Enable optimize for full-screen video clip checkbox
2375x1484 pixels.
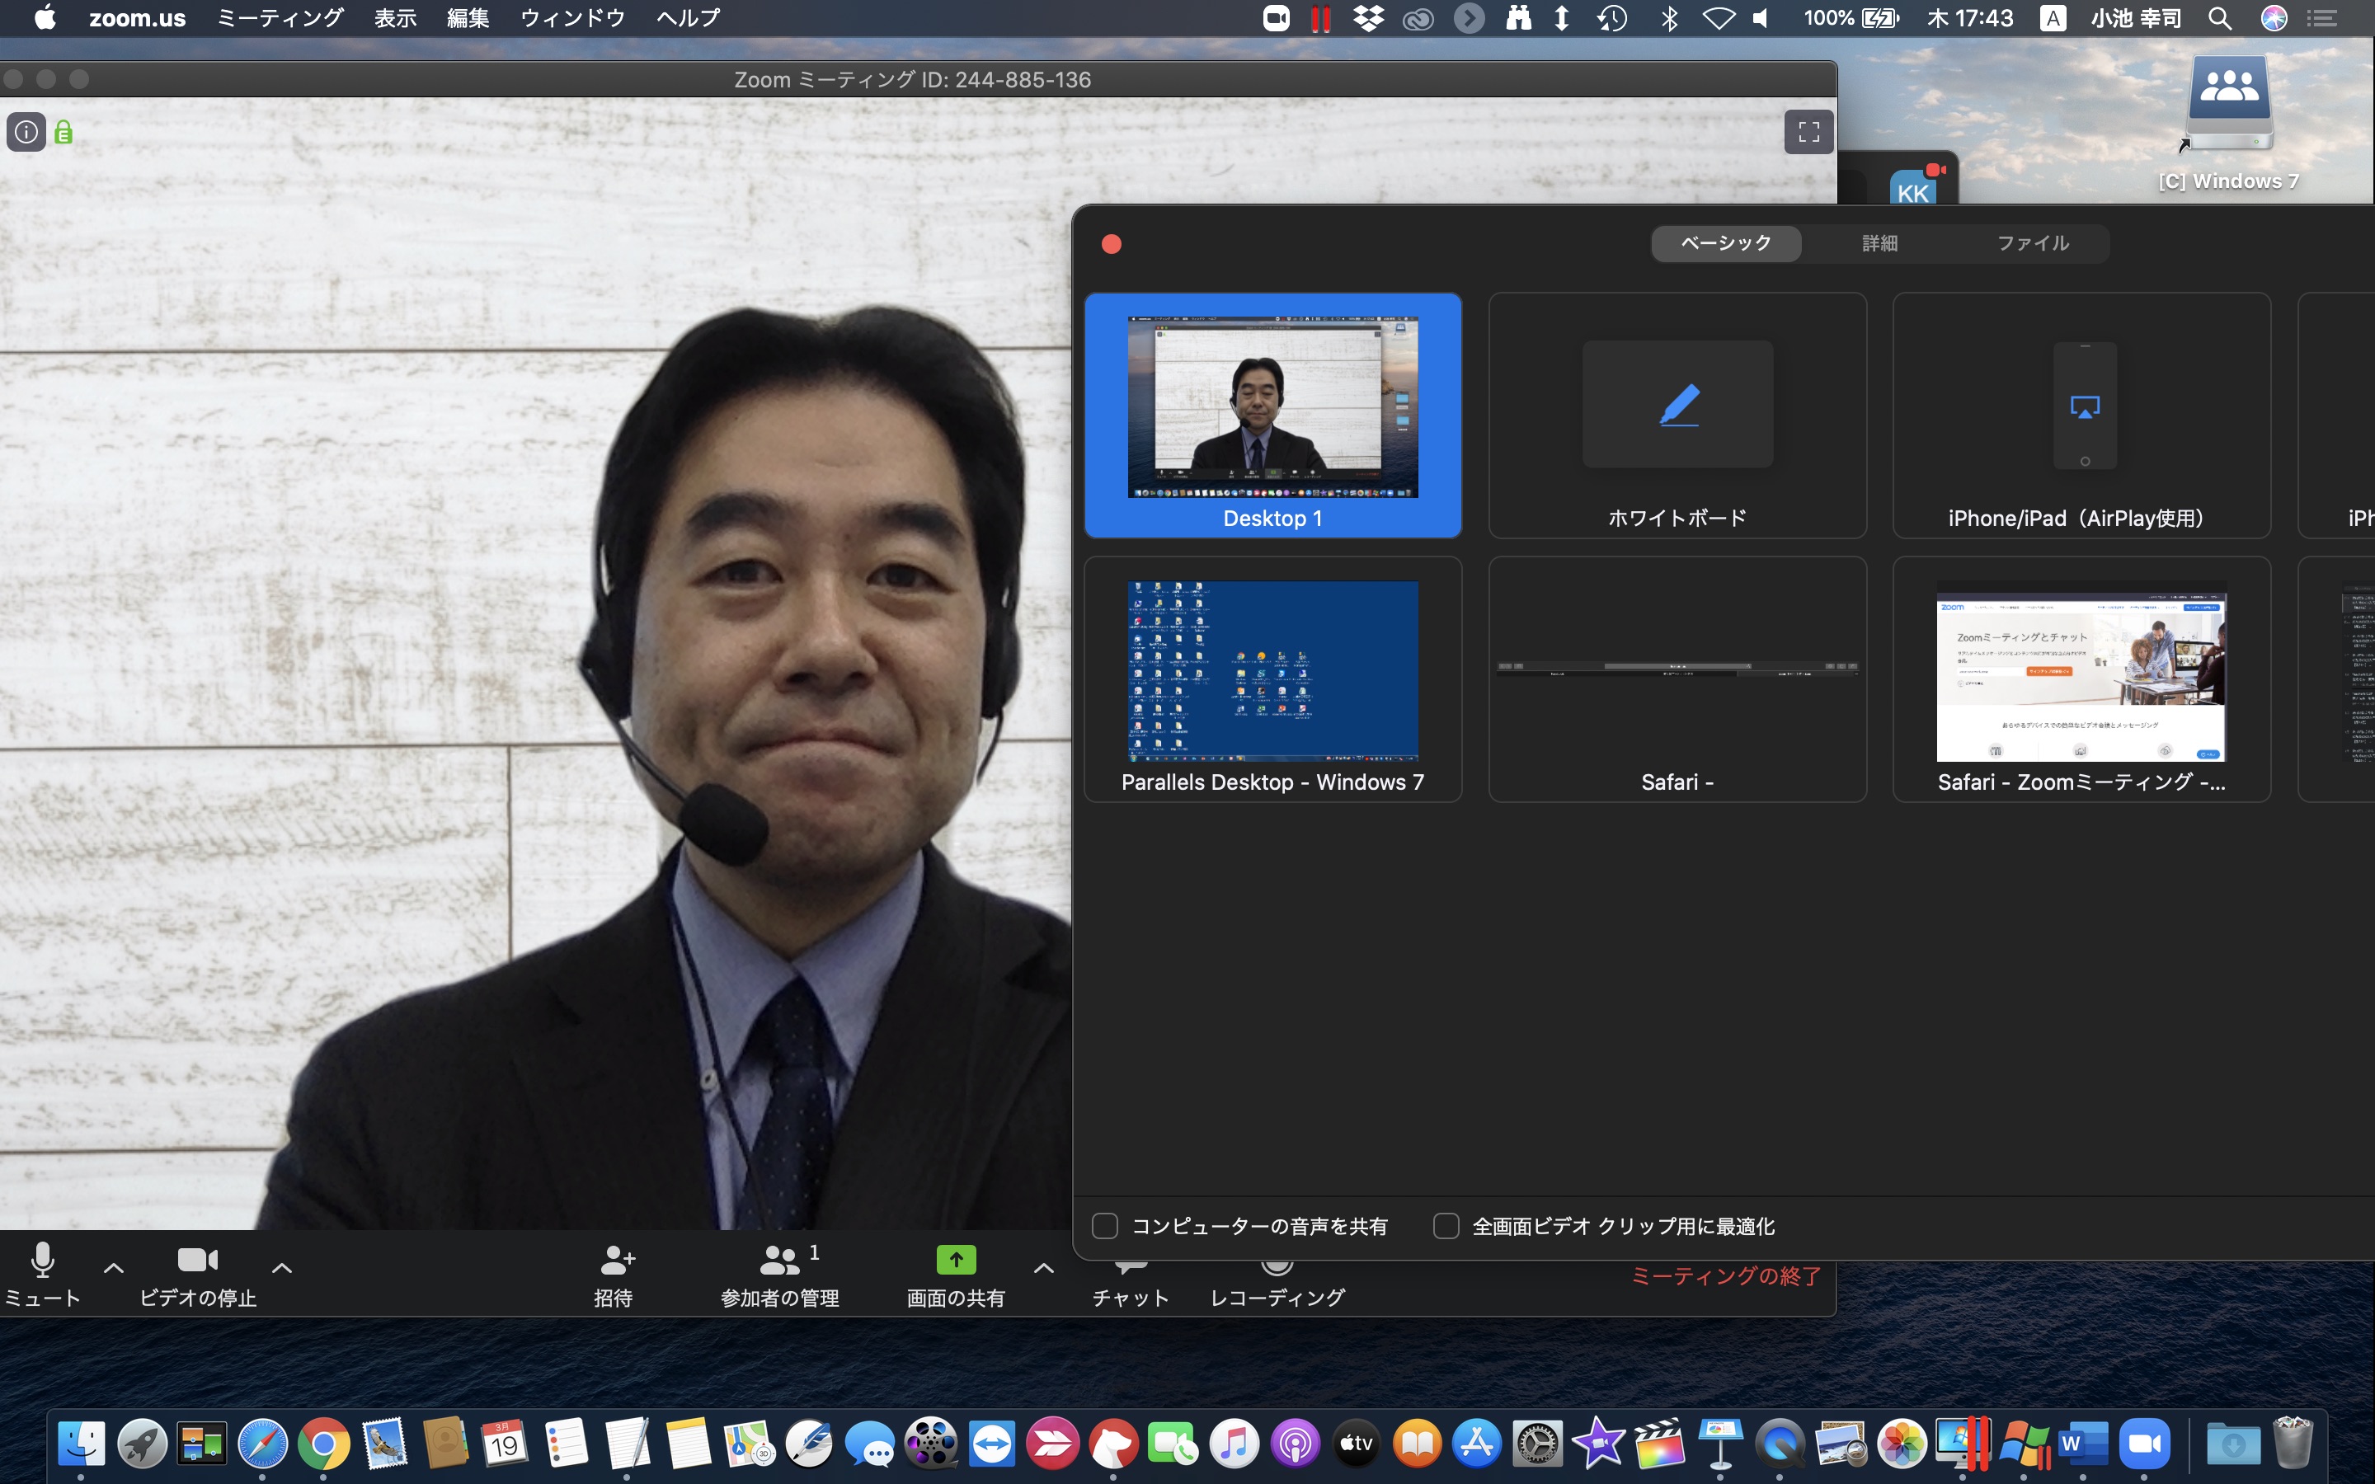pyautogui.click(x=1446, y=1226)
